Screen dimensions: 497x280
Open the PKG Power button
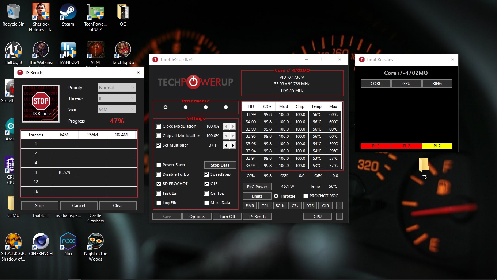tap(257, 187)
